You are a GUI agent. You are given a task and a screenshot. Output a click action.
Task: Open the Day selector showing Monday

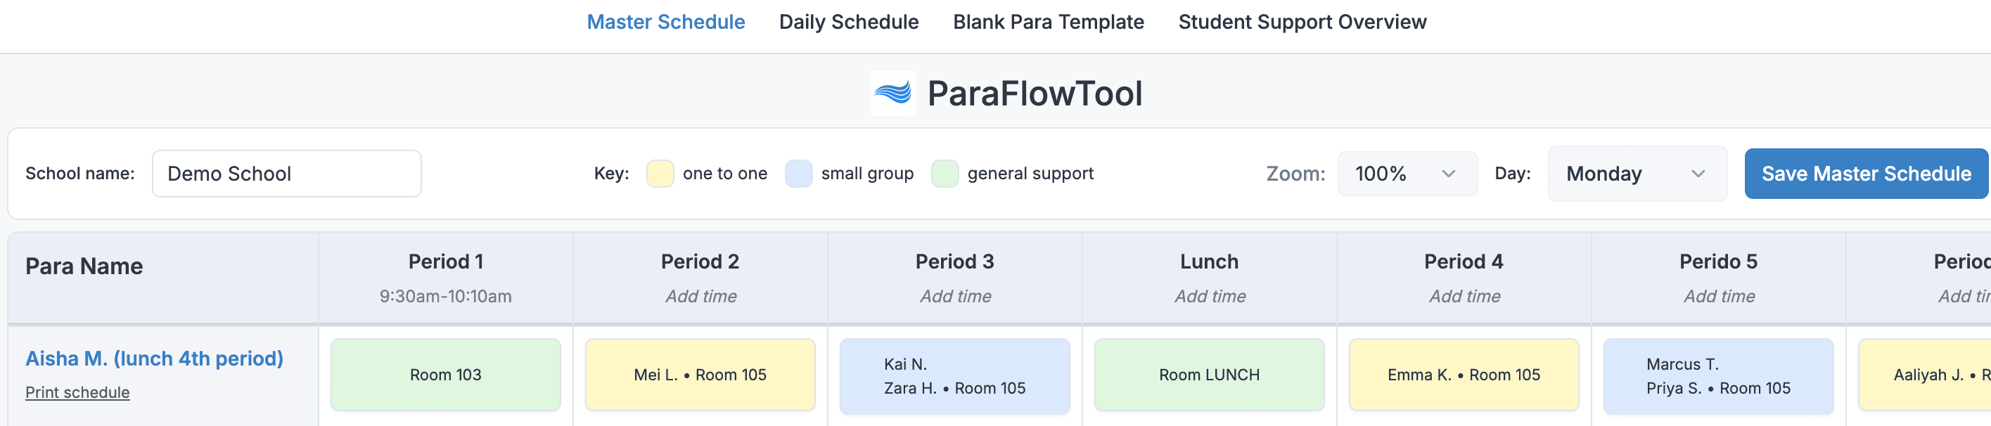(1637, 173)
